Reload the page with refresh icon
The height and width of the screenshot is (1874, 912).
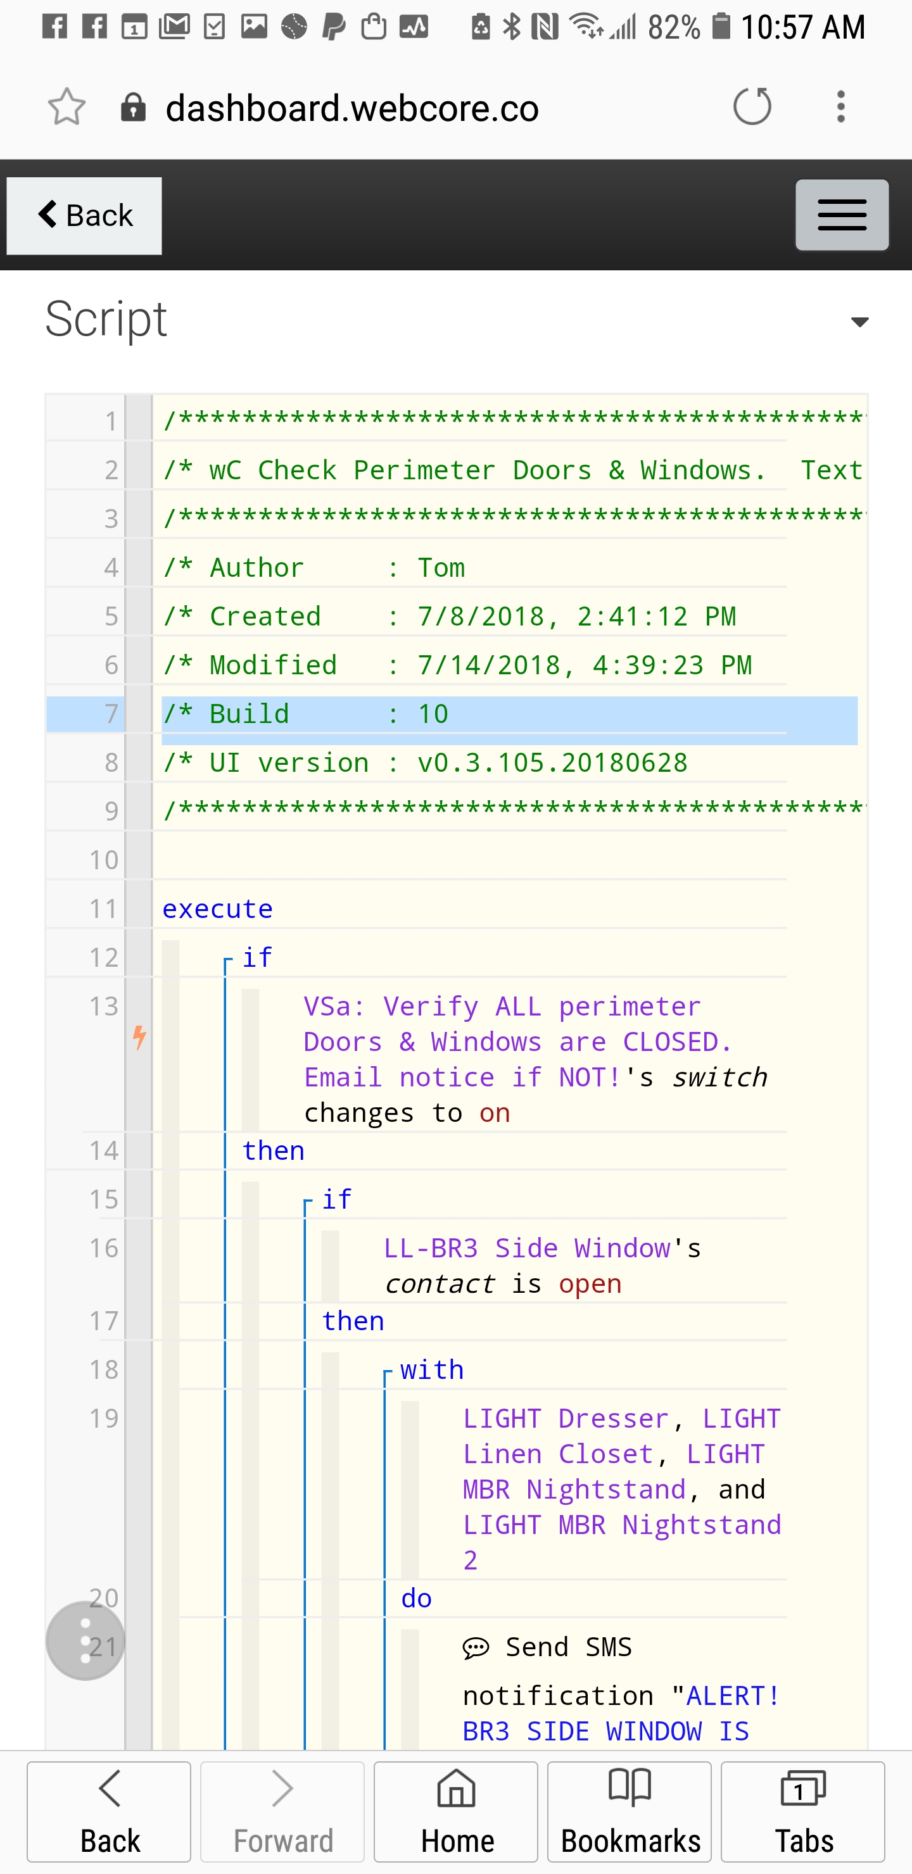pos(752,107)
